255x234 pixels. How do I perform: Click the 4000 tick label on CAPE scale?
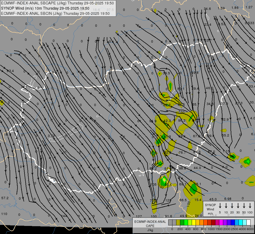click(242, 229)
